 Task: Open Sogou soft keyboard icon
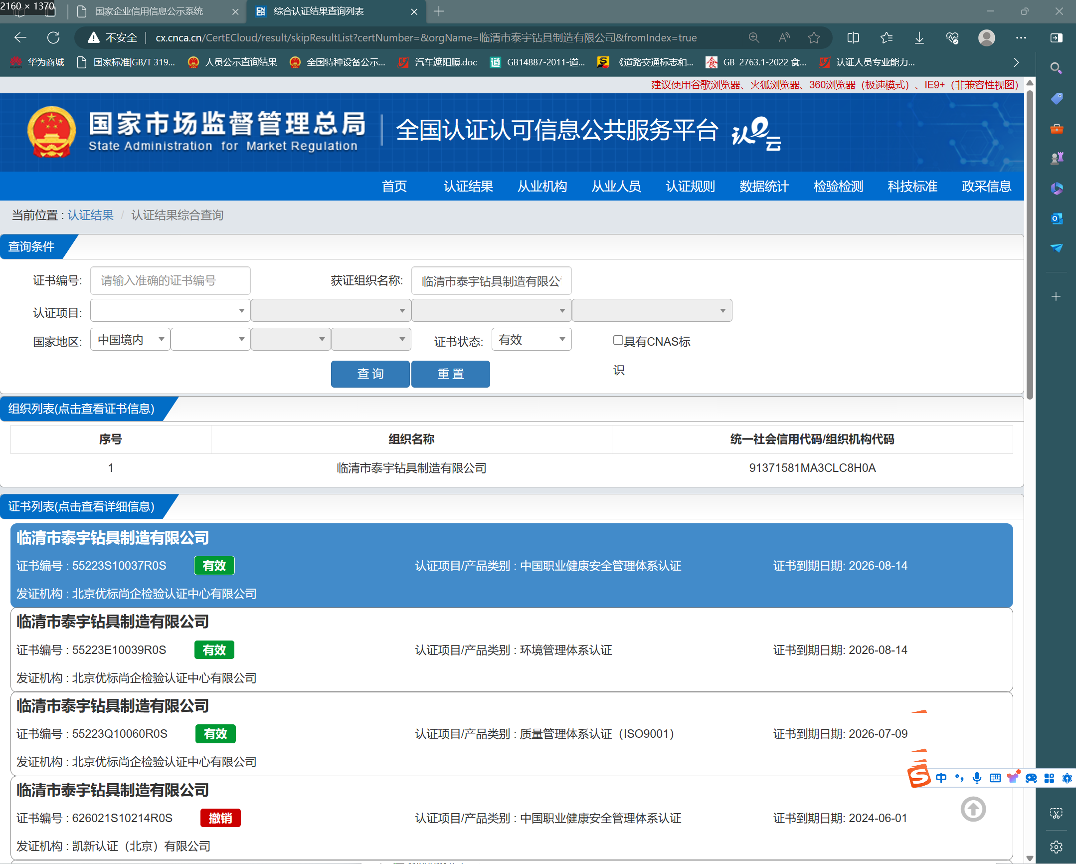click(x=995, y=778)
